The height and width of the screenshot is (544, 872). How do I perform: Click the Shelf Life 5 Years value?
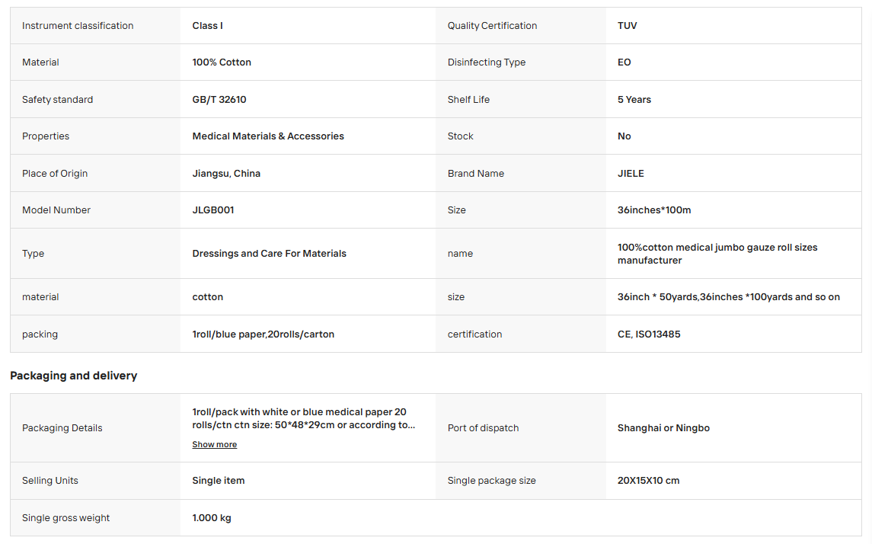634,99
